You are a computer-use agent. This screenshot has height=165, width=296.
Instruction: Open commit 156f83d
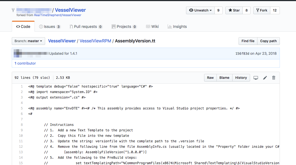pyautogui.click(x=242, y=53)
